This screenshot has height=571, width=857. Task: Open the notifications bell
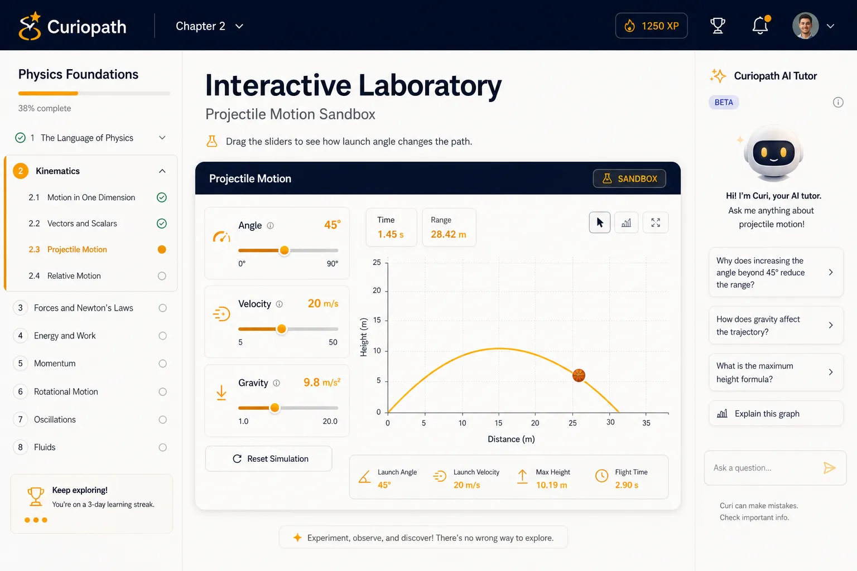pyautogui.click(x=760, y=26)
